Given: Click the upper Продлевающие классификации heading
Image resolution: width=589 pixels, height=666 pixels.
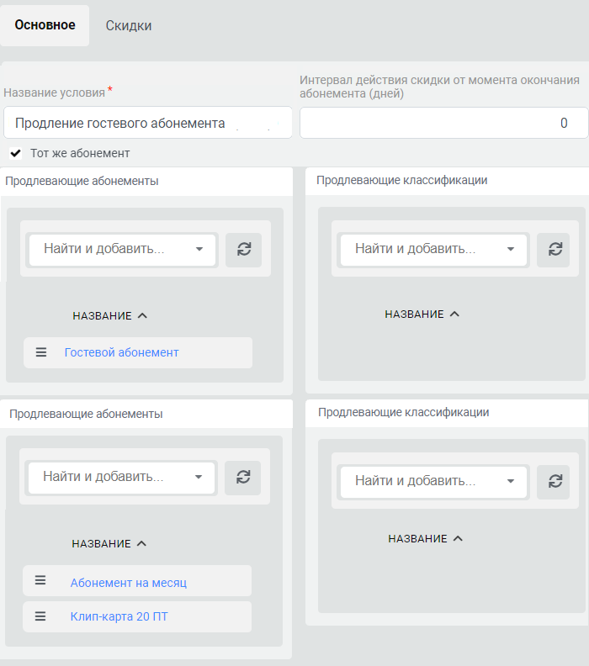Looking at the screenshot, I should click(x=401, y=180).
